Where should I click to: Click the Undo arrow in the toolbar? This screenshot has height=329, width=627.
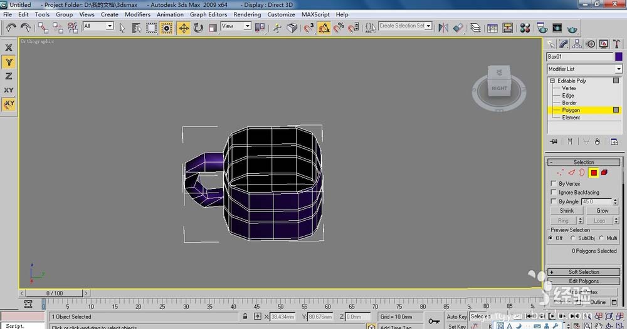click(x=11, y=28)
